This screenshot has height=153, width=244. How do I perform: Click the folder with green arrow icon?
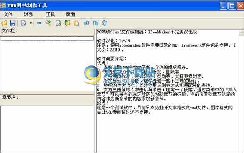coord(67,23)
